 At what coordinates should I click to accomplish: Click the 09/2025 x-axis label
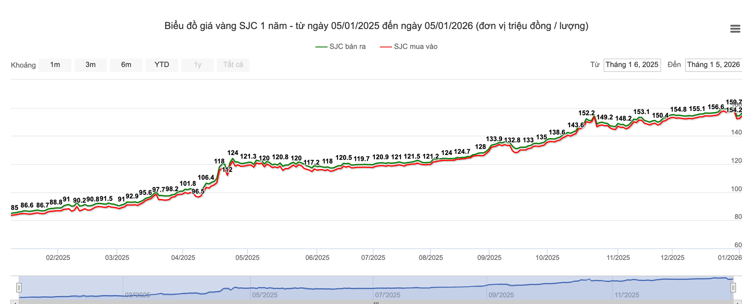pyautogui.click(x=489, y=258)
